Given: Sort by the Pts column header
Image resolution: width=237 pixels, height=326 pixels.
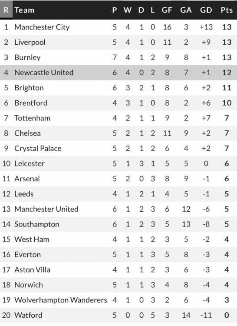Looking at the screenshot, I should point(227,10).
